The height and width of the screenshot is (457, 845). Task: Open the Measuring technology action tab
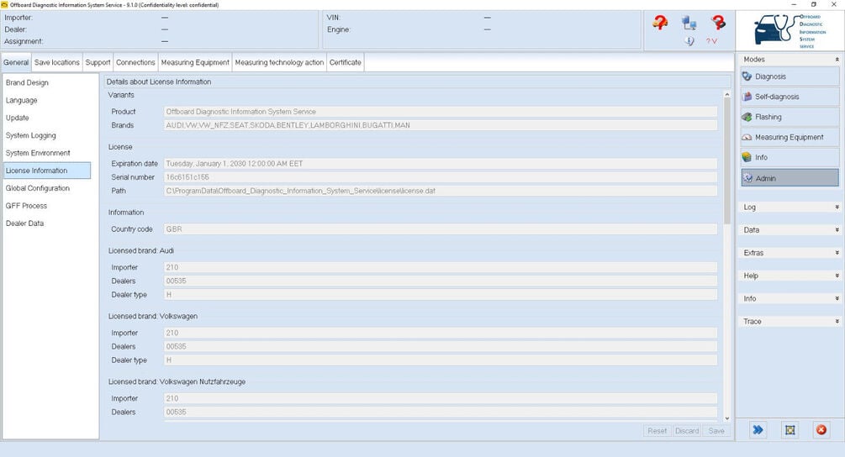click(x=279, y=62)
